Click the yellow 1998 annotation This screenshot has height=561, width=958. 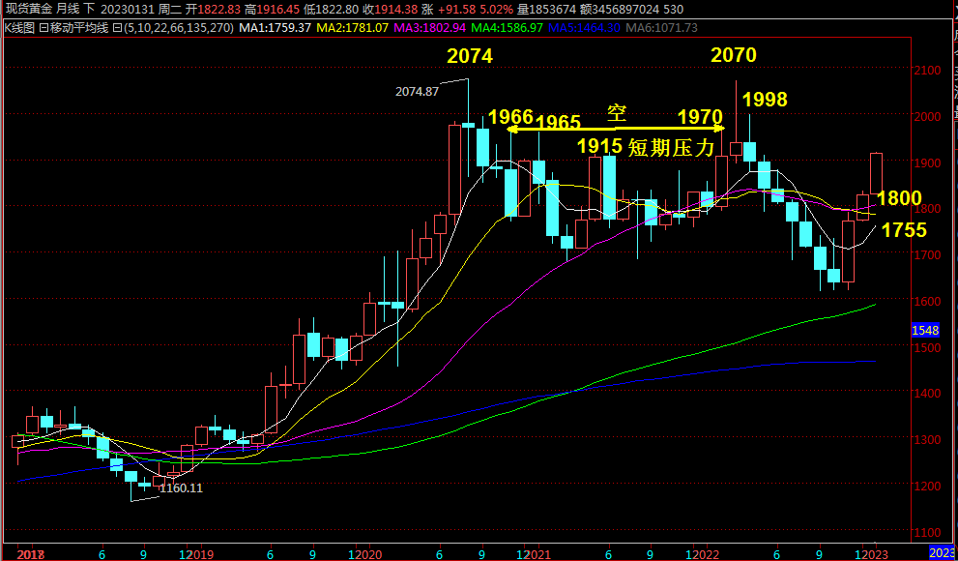[764, 99]
